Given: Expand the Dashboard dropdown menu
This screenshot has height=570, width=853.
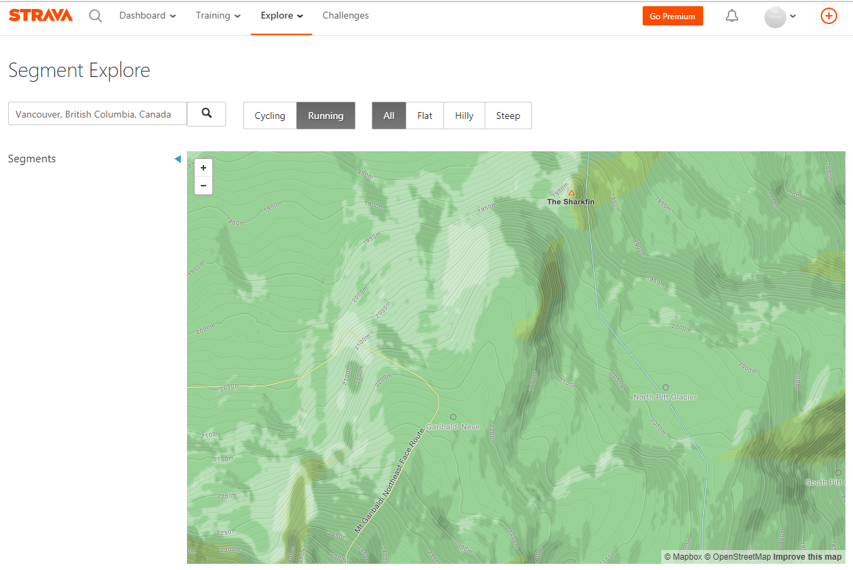Looking at the screenshot, I should tap(147, 16).
